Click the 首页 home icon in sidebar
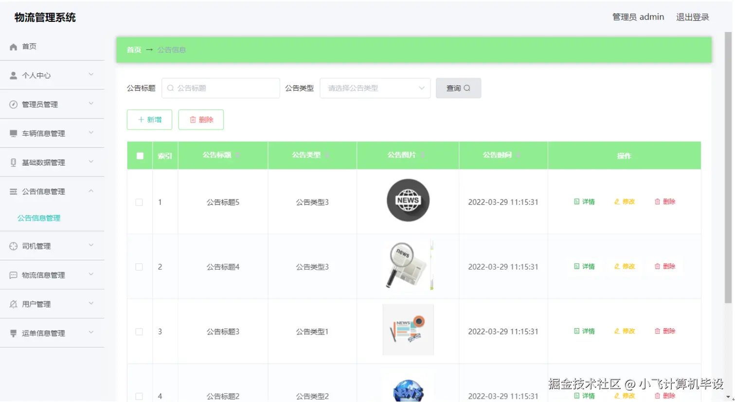Image resolution: width=735 pixels, height=402 pixels. coord(13,46)
